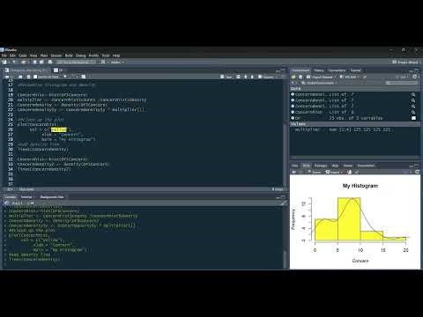Open the Profile menu
423x317 pixels.
coord(93,55)
